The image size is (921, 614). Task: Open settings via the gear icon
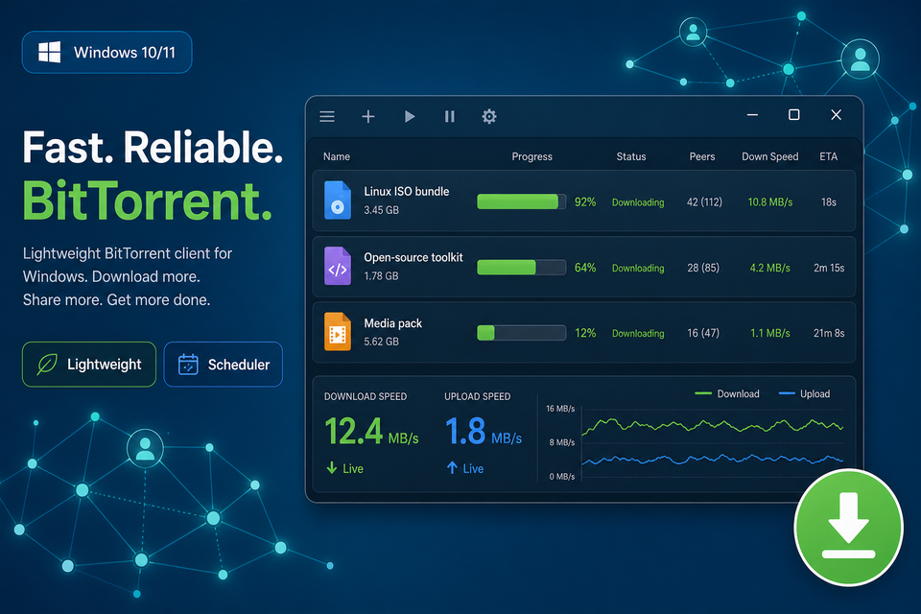(489, 116)
